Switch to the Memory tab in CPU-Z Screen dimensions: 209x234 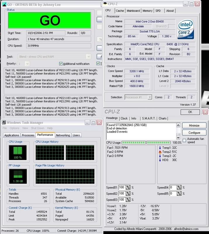(x=147, y=11)
